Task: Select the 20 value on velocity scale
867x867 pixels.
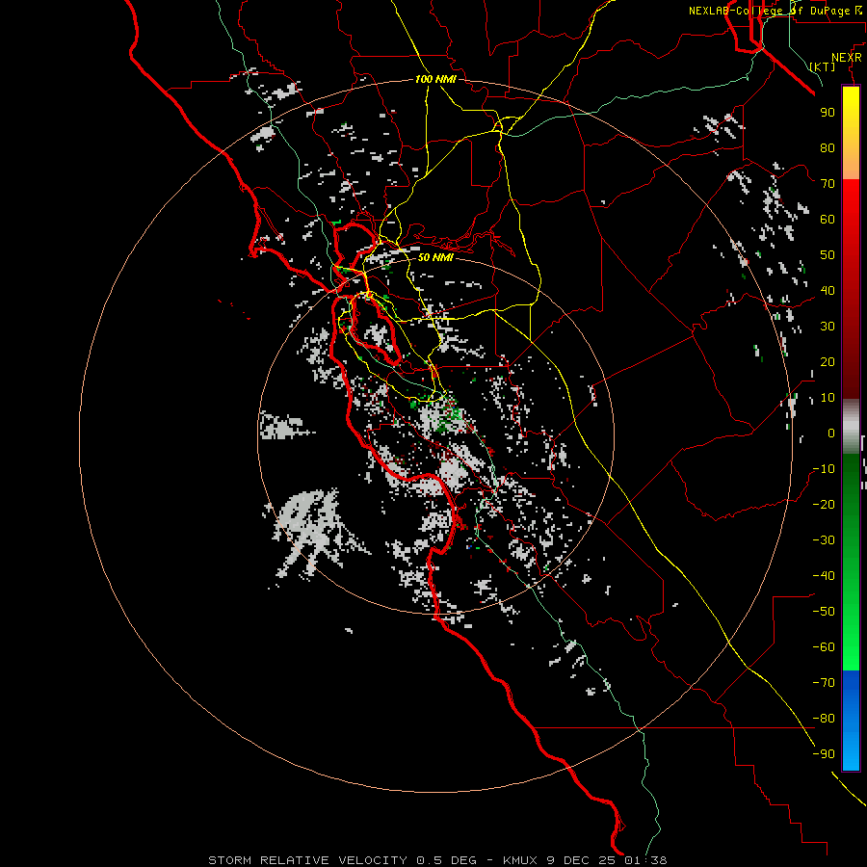Action: [x=828, y=362]
